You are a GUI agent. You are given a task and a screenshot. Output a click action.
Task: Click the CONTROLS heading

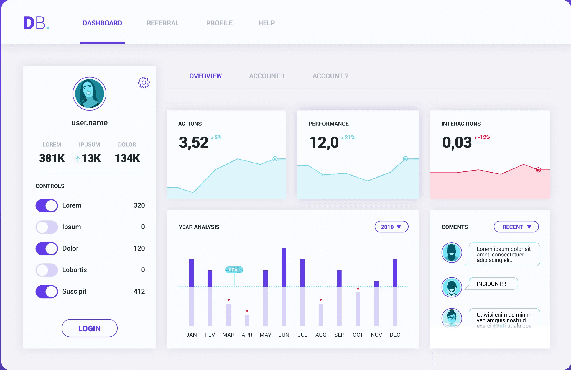[50, 186]
